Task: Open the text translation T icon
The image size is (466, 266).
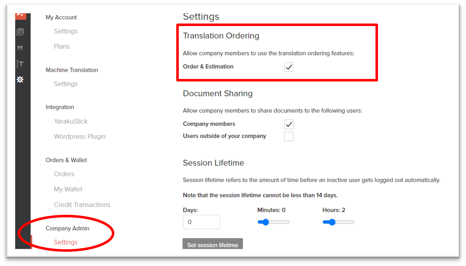Action: [x=20, y=64]
